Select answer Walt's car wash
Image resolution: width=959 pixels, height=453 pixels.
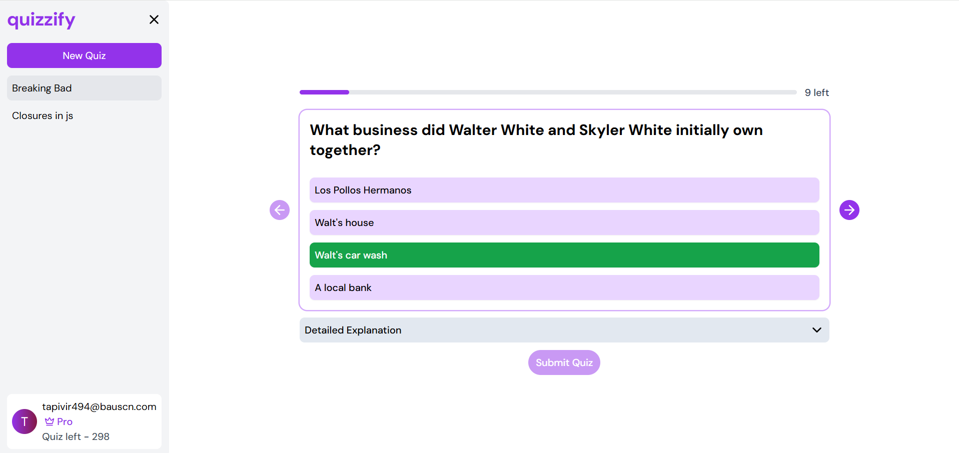564,255
